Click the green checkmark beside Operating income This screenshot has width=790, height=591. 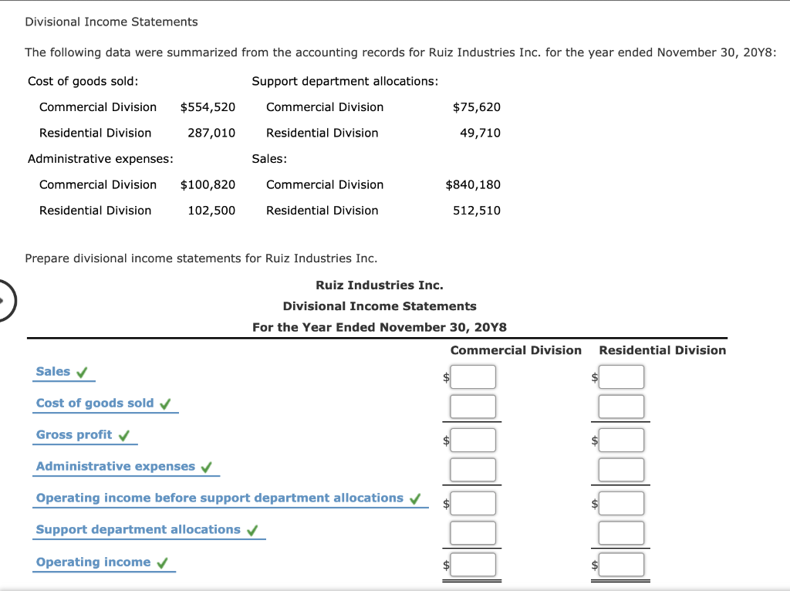tap(163, 562)
